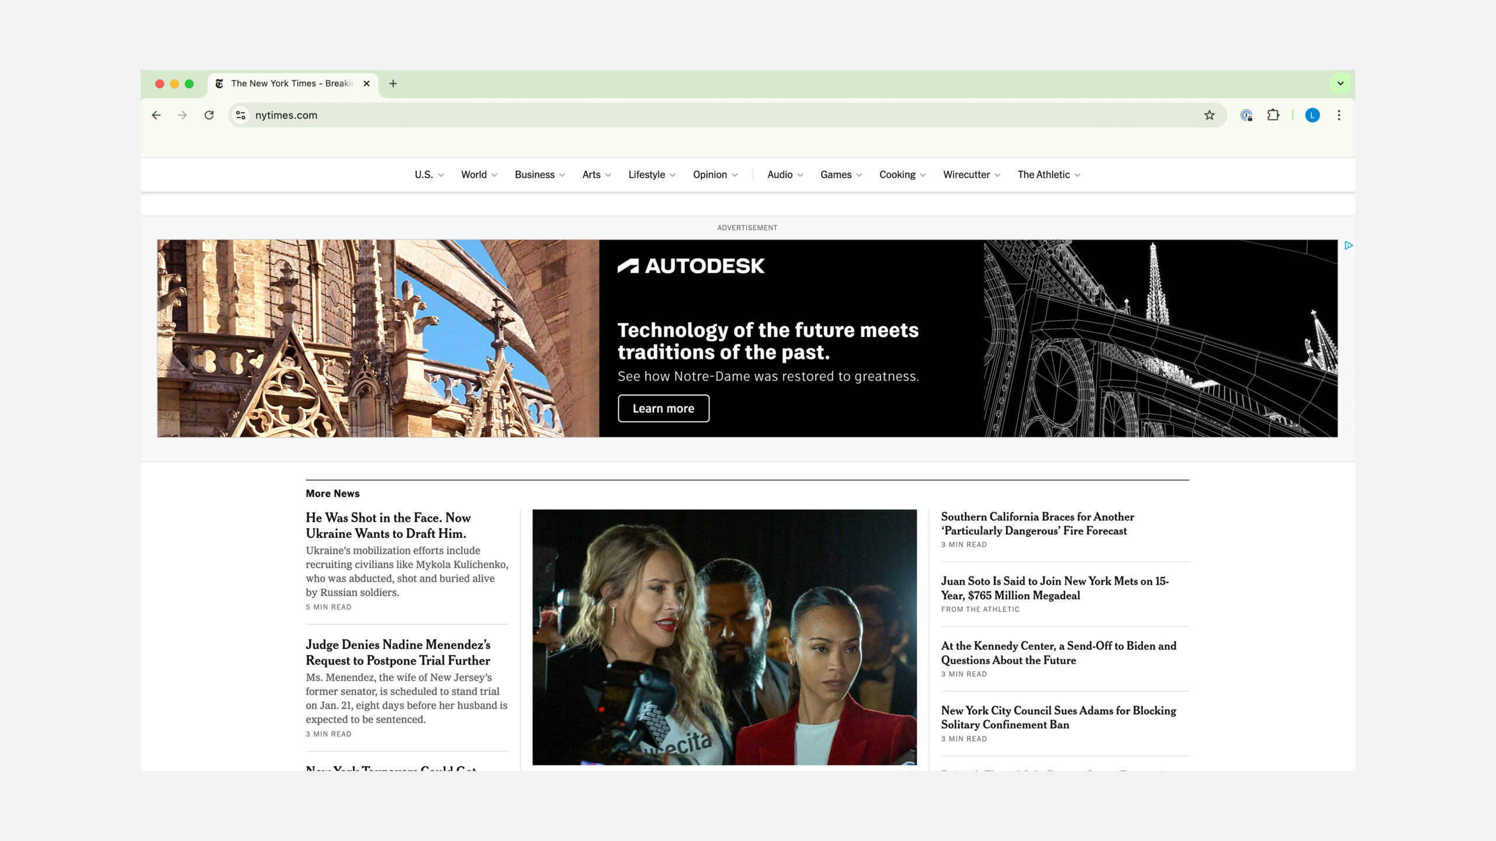Open the Wirecutter menu item
Viewport: 1496px width, 841px height.
(971, 175)
